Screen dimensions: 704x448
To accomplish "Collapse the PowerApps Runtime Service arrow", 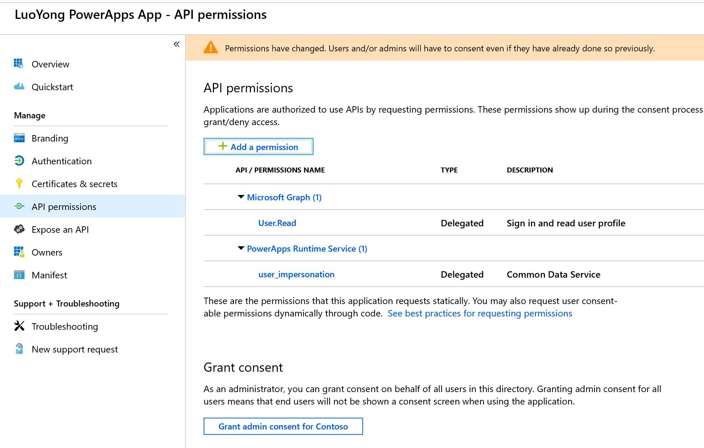I will coord(241,248).
